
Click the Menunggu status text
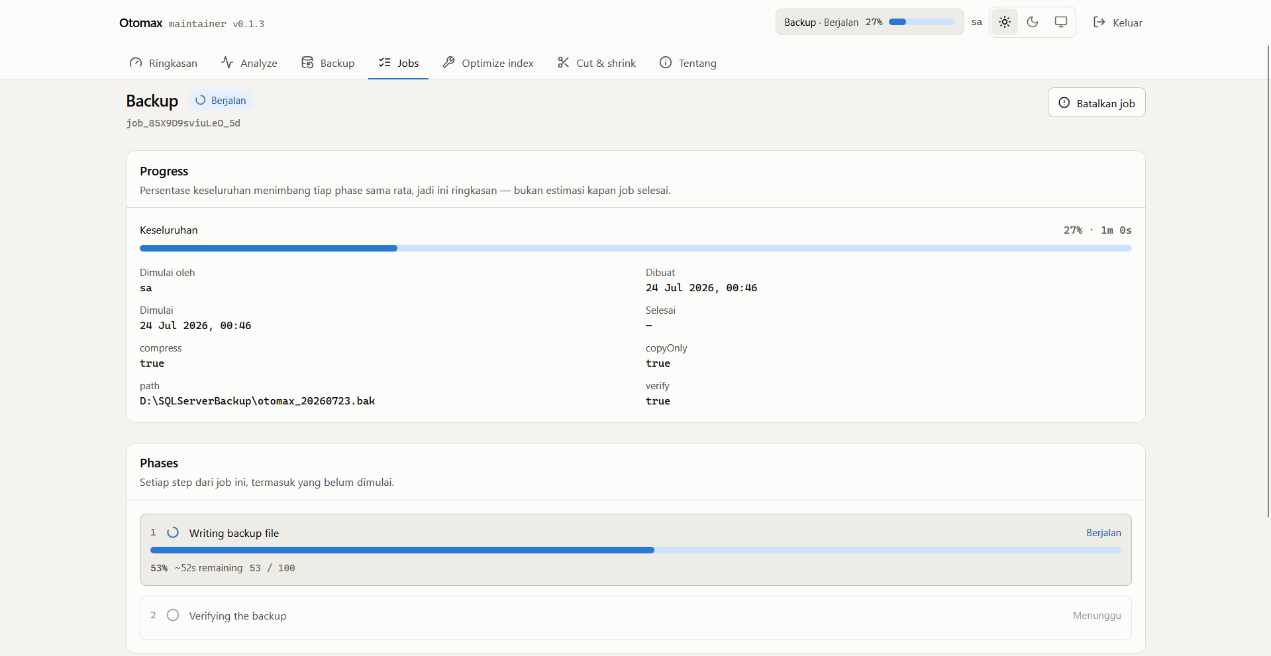1097,616
